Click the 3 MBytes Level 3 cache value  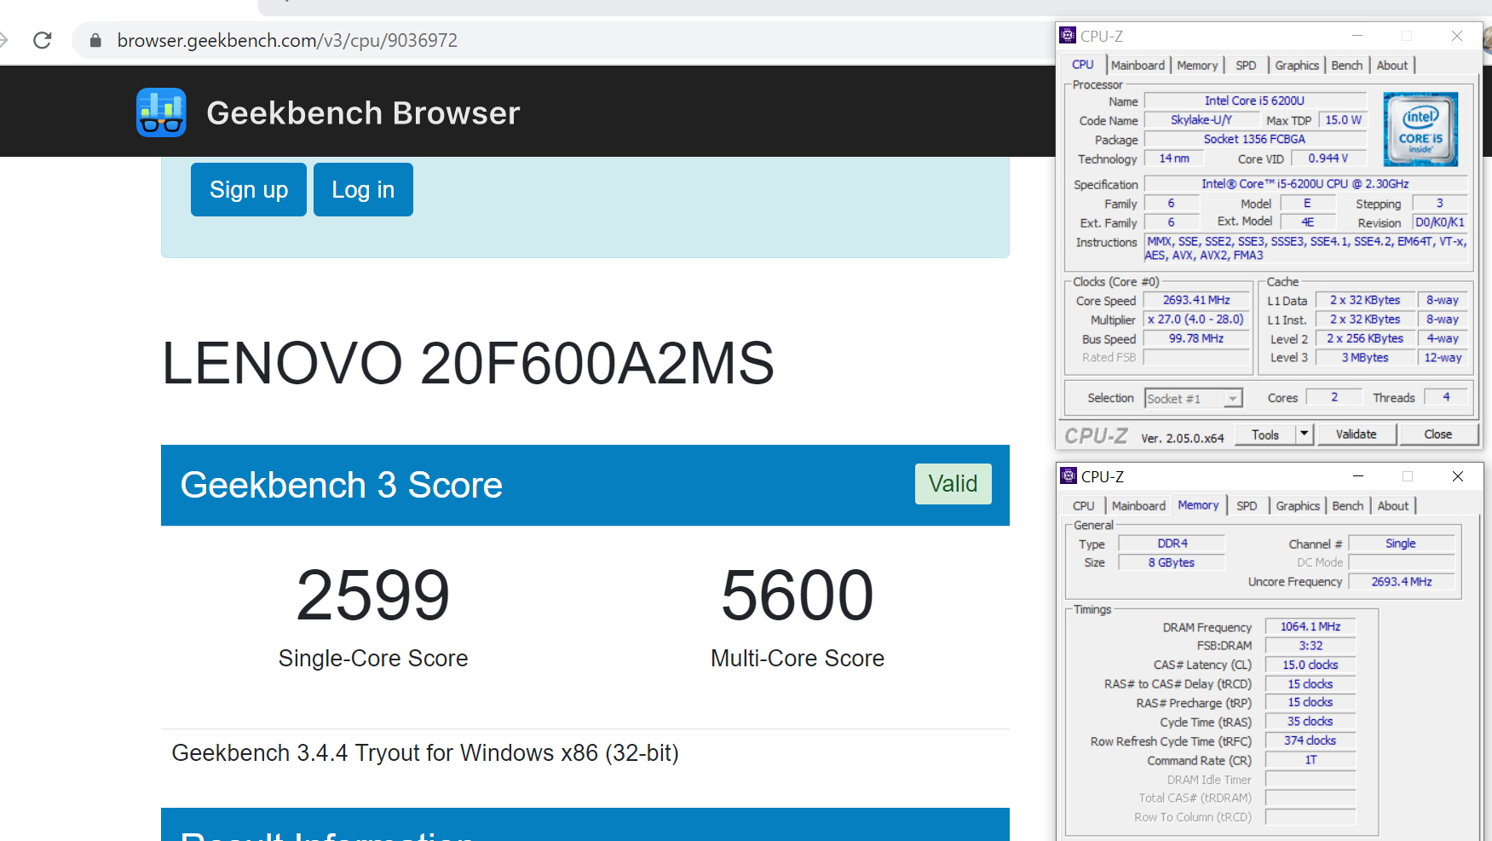pyautogui.click(x=1365, y=358)
